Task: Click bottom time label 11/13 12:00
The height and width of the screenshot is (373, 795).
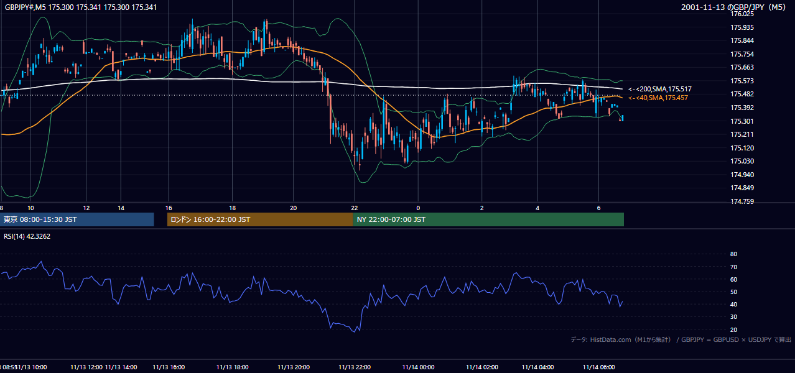Action: coord(86,367)
